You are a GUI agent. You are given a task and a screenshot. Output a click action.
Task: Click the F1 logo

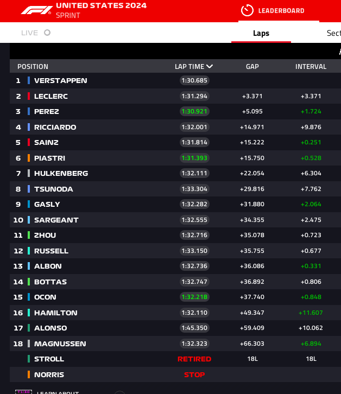[x=36, y=10]
